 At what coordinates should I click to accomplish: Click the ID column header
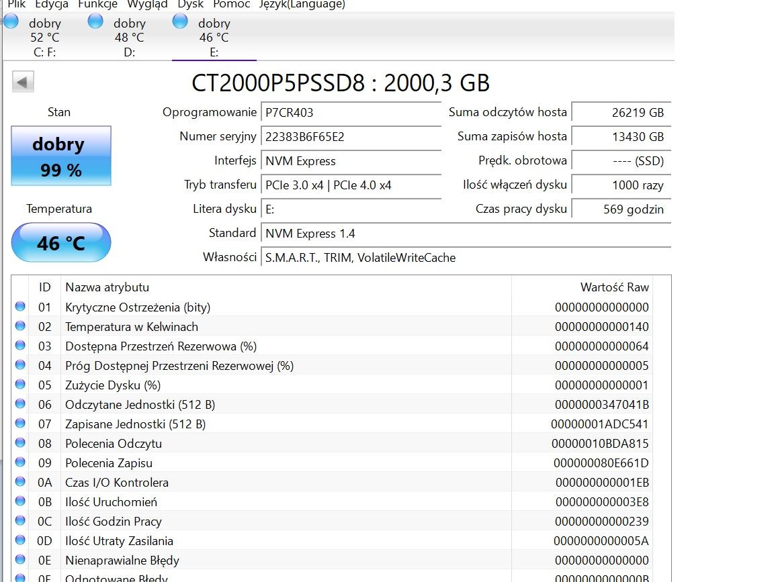point(44,287)
